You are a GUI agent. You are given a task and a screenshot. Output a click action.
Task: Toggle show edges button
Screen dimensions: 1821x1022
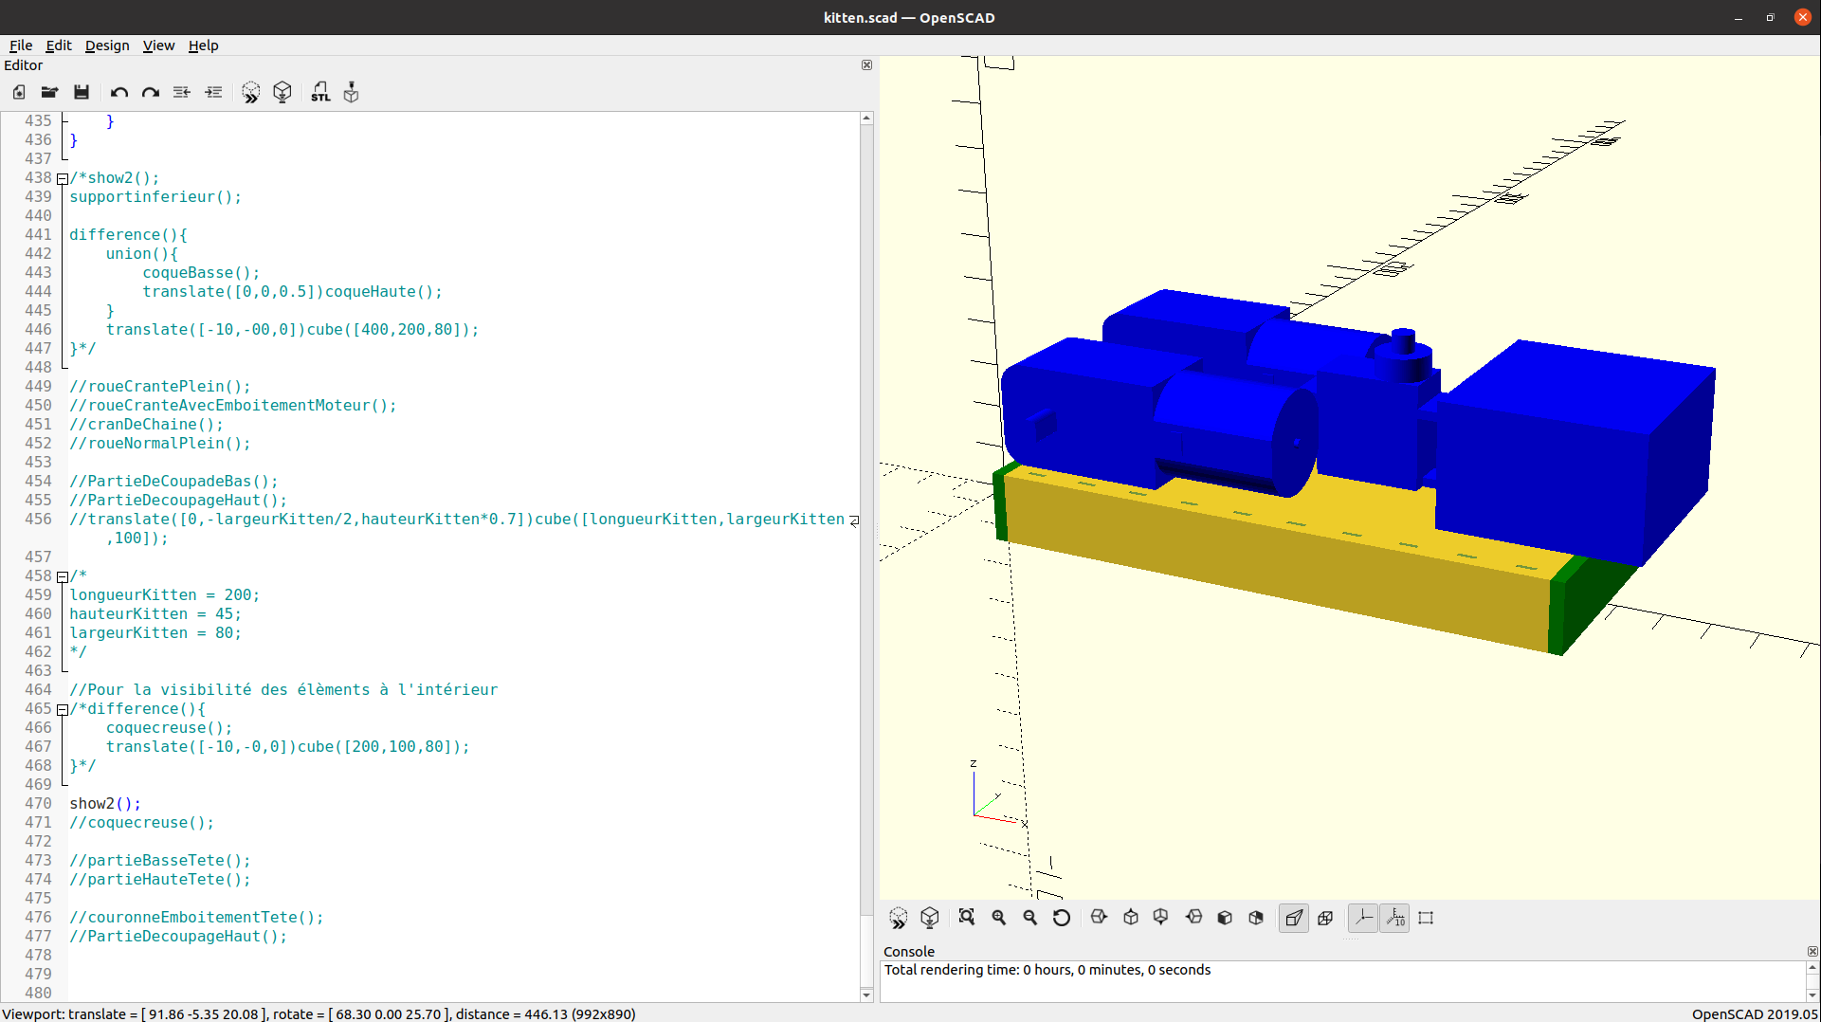[x=1427, y=918]
